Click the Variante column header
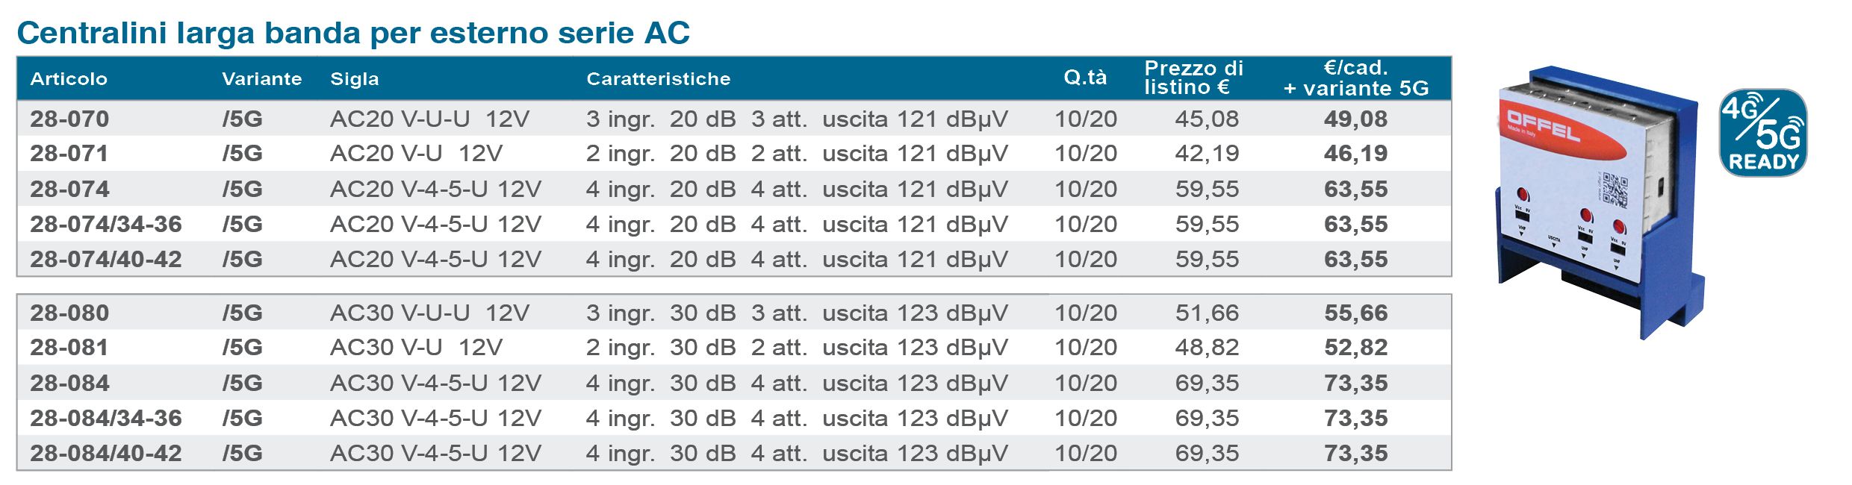Viewport: 1852px width, 485px height. point(261,78)
